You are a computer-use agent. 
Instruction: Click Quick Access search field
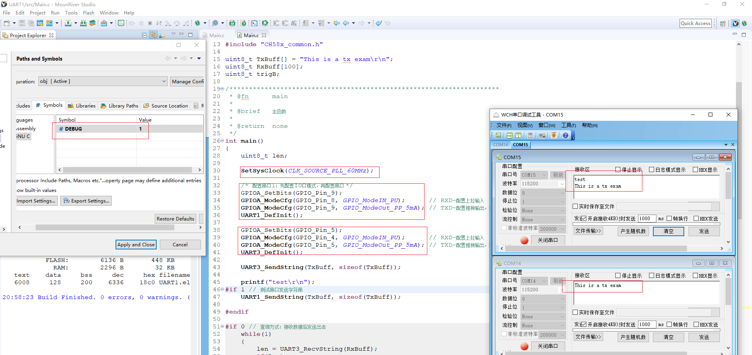tap(695, 23)
